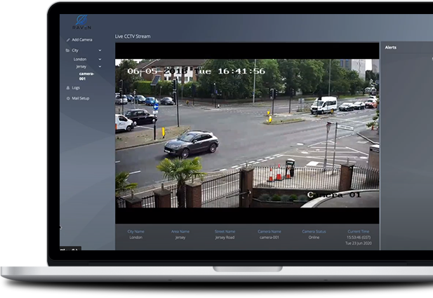The width and height of the screenshot is (433, 298).
Task: Collapse the City tree using its chevron
Action: [x=100, y=50]
